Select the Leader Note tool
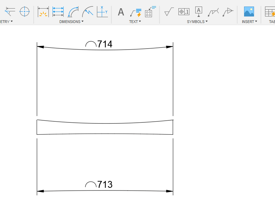275x206 pixels. coord(136,13)
